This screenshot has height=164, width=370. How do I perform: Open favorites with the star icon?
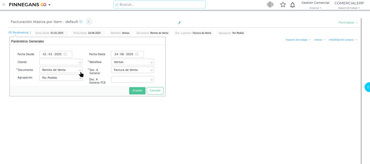click(283, 5)
